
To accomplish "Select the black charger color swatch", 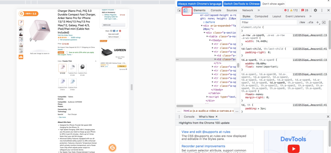I will pyautogui.click(x=82, y=68).
